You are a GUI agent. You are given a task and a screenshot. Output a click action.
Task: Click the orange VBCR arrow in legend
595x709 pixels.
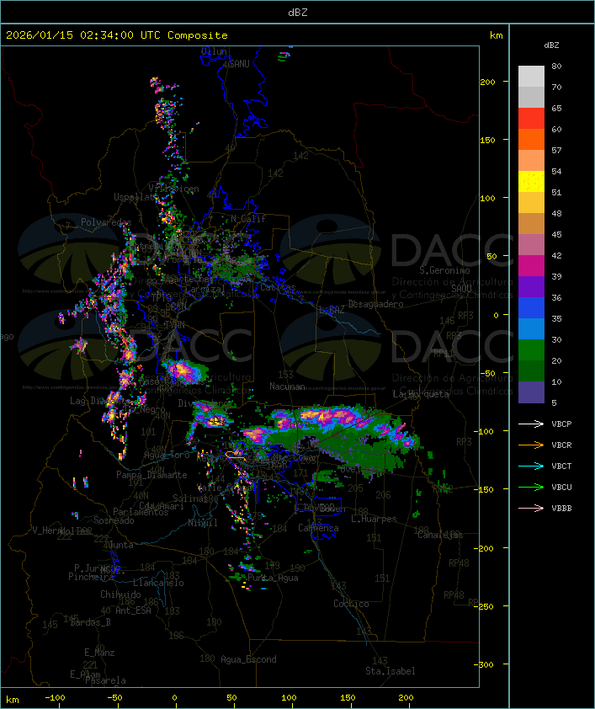tap(531, 445)
